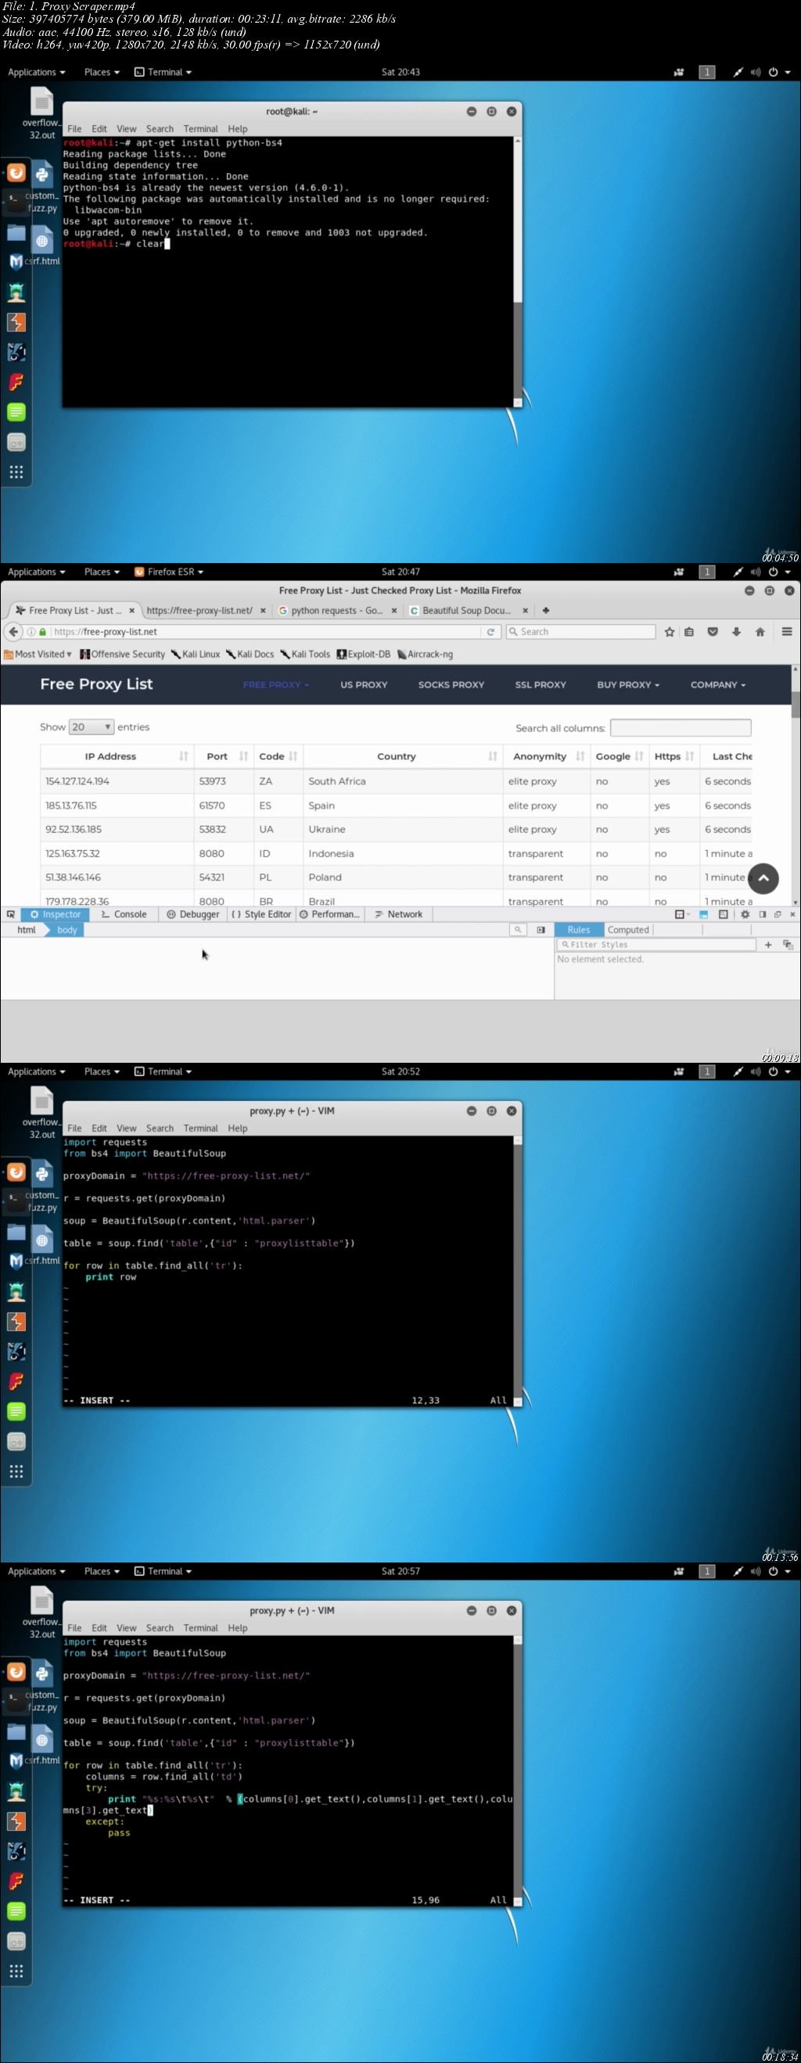Open Edit menu in root@kali terminal
Viewport: 801px width, 2063px height.
point(99,129)
